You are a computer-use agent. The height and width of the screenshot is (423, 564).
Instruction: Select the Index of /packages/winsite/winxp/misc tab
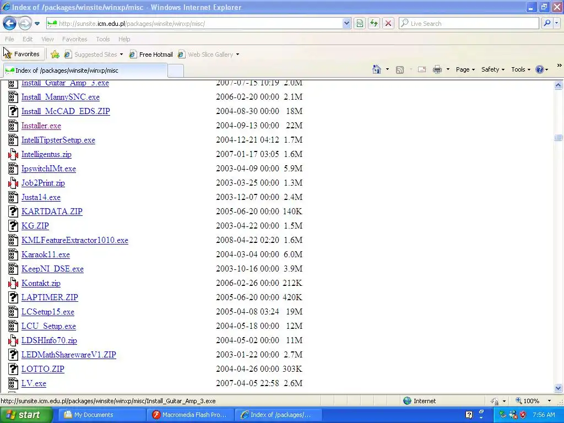pyautogui.click(x=85, y=70)
